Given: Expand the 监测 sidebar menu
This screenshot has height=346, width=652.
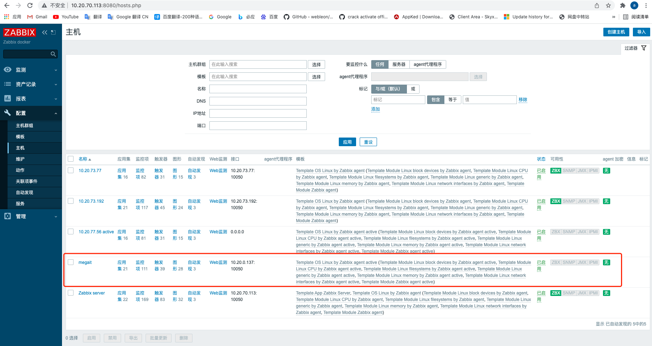Looking at the screenshot, I should click(x=31, y=70).
